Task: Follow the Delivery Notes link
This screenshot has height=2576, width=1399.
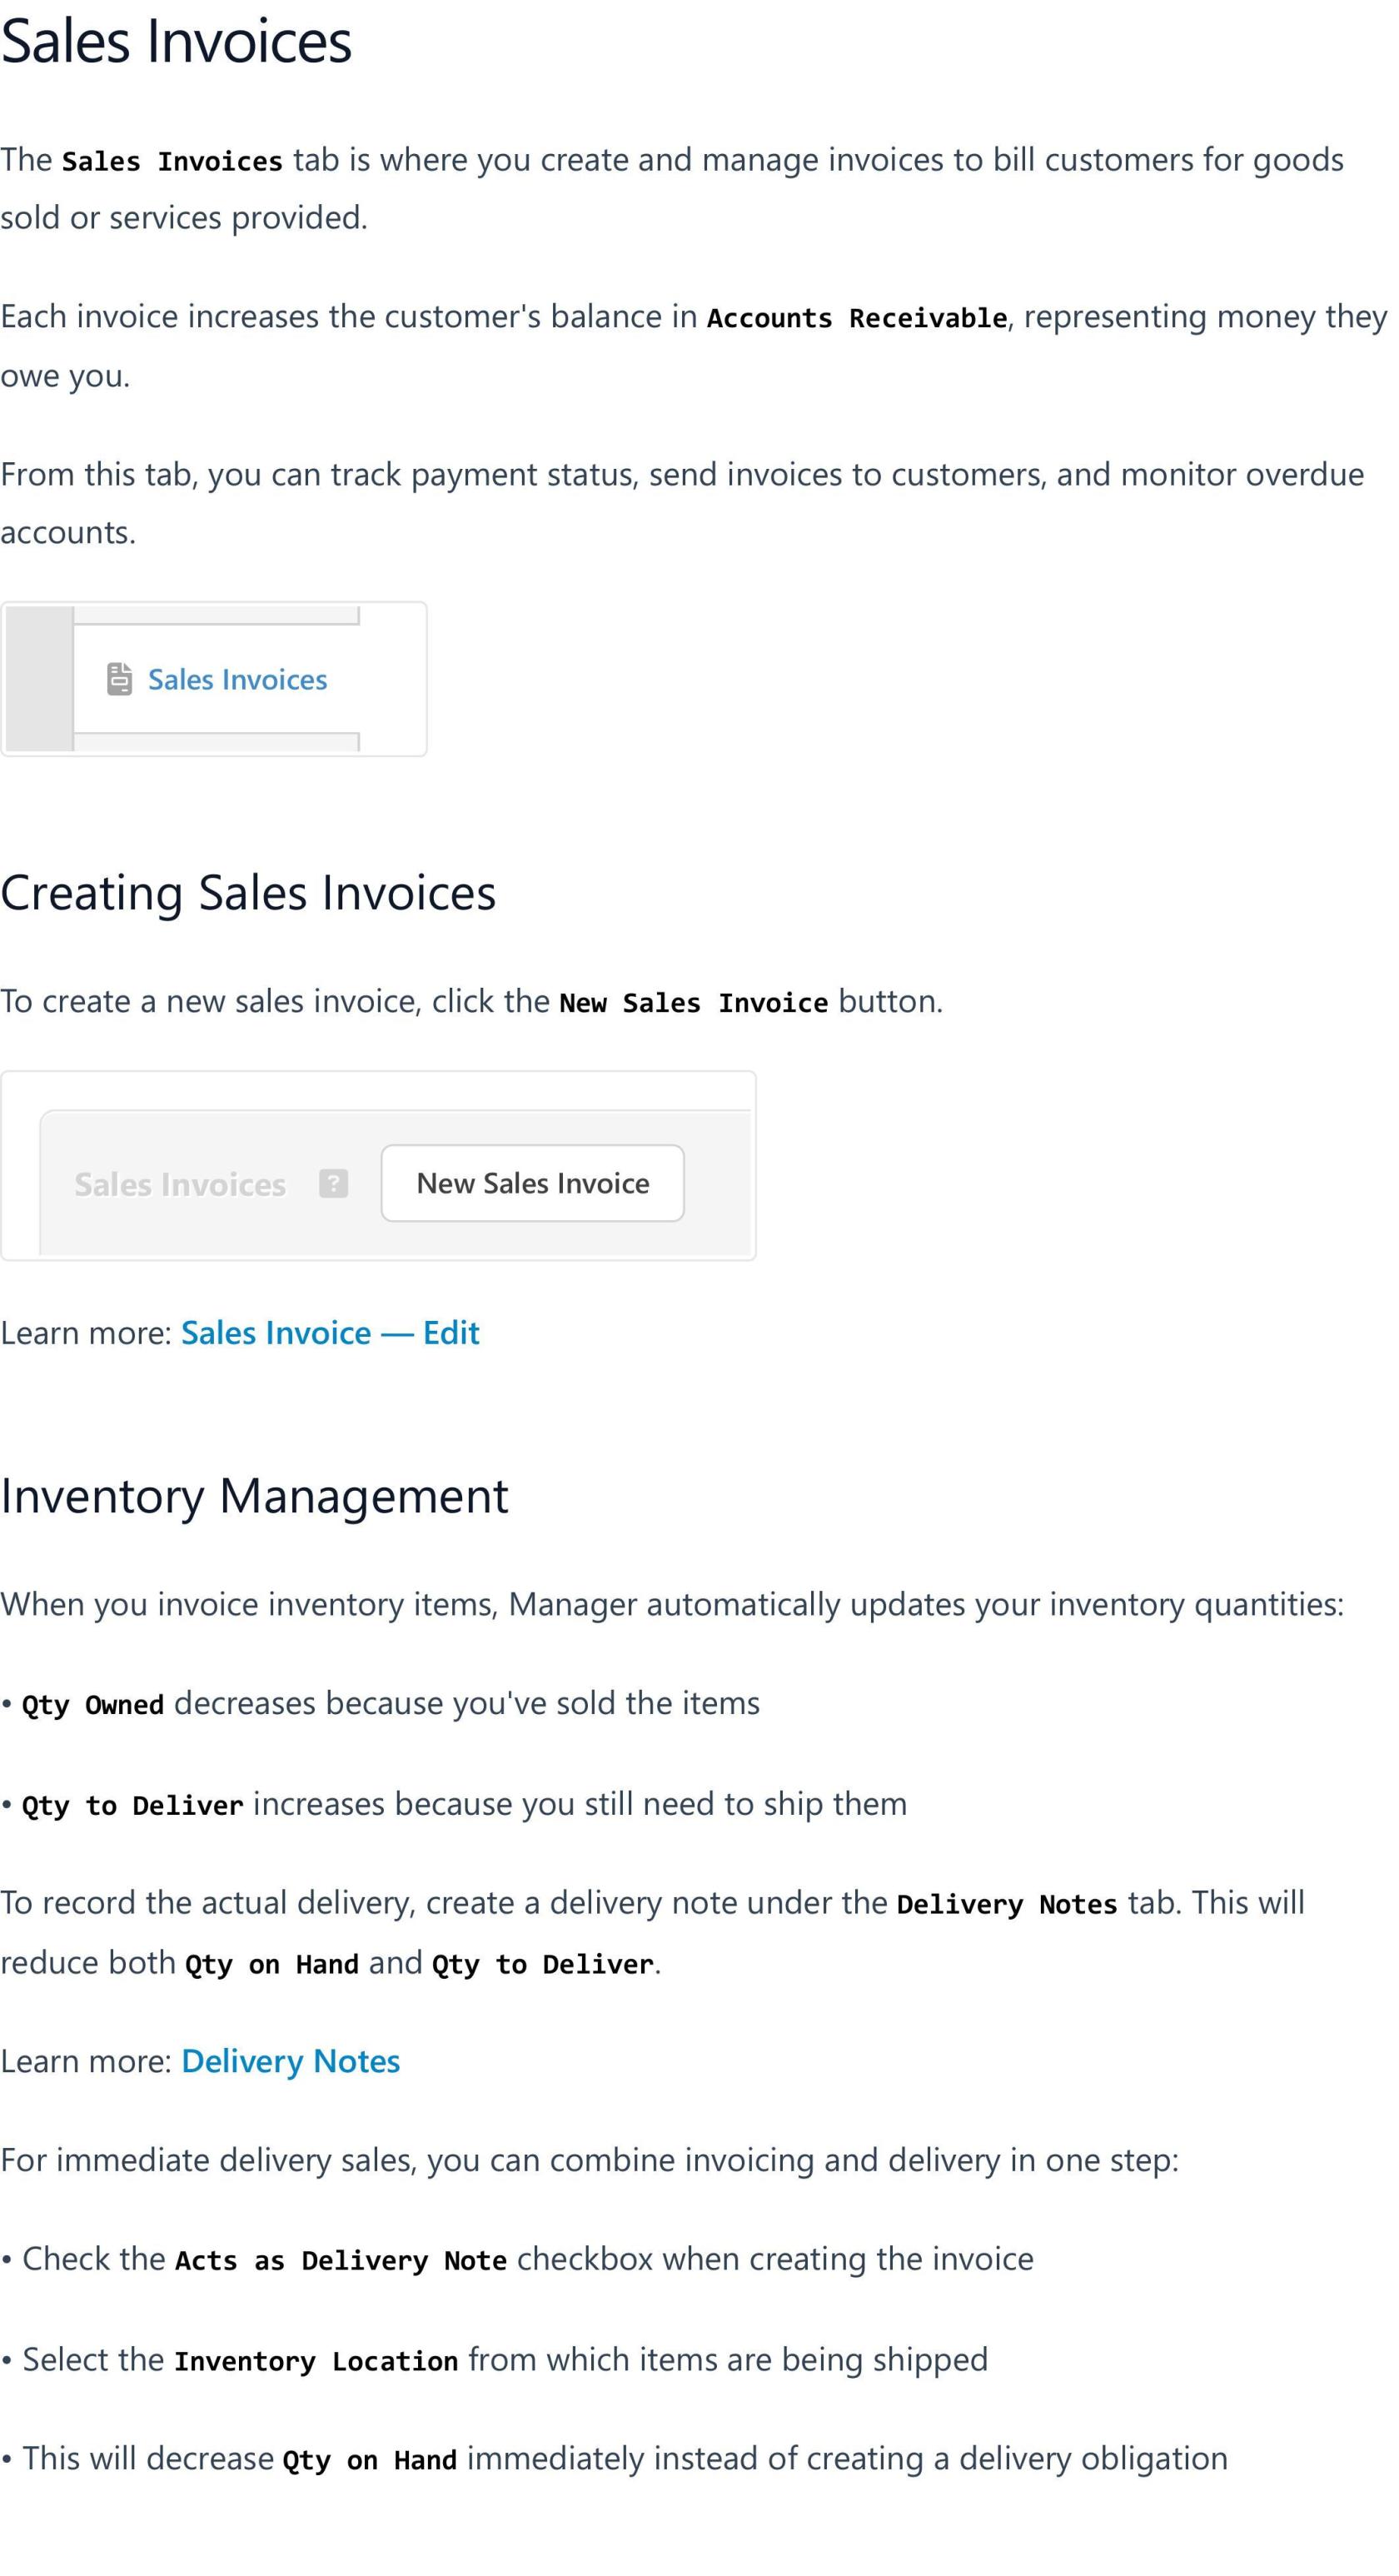Action: coord(289,2061)
